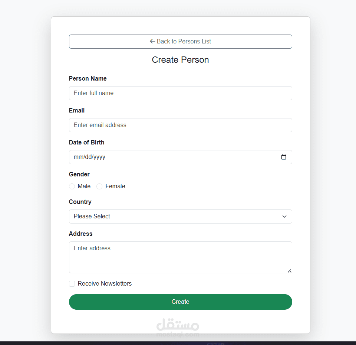
Task: Click the 'Receive Newsletters' label text
Action: click(105, 284)
